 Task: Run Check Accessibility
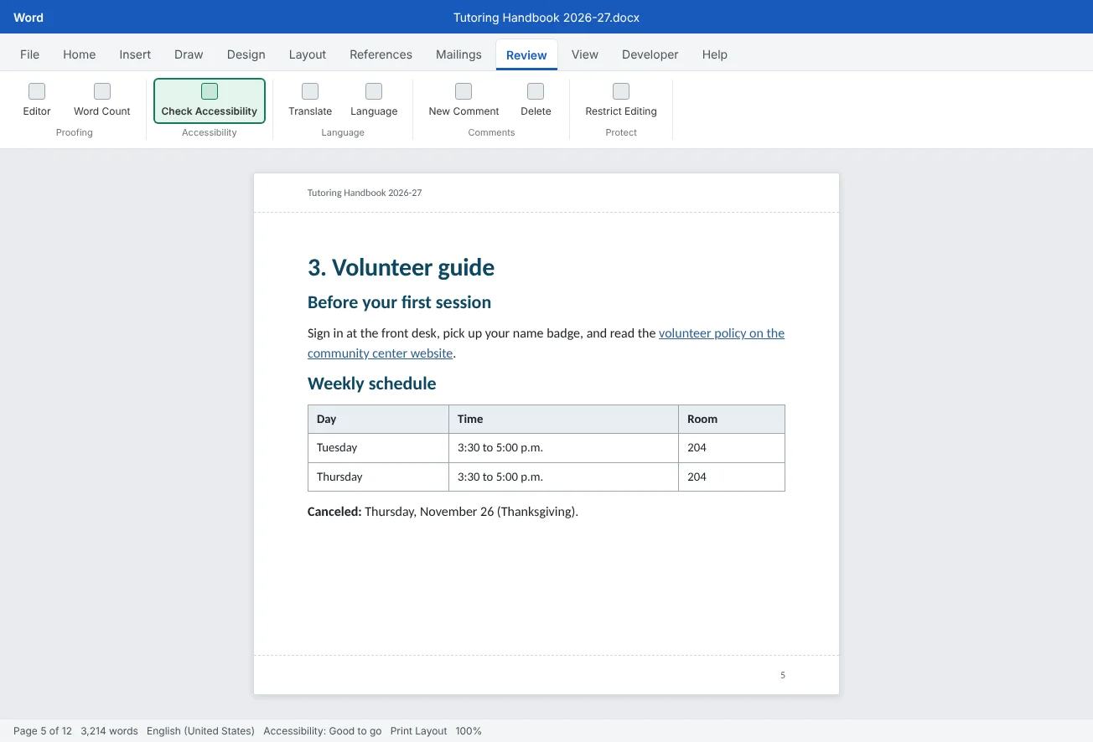[x=210, y=100]
